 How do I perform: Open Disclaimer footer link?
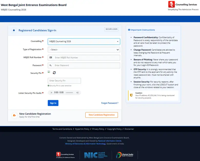(x=129, y=129)
